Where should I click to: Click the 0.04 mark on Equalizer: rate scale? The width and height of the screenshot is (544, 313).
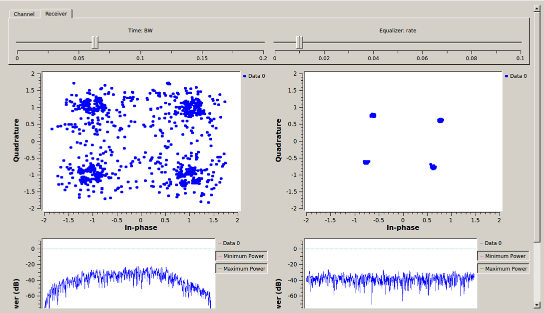coord(372,58)
